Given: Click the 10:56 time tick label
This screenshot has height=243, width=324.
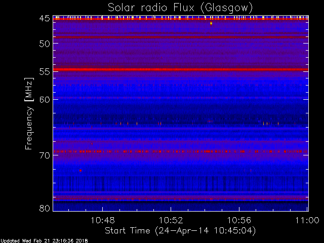Looking at the screenshot, I should tap(239, 220).
